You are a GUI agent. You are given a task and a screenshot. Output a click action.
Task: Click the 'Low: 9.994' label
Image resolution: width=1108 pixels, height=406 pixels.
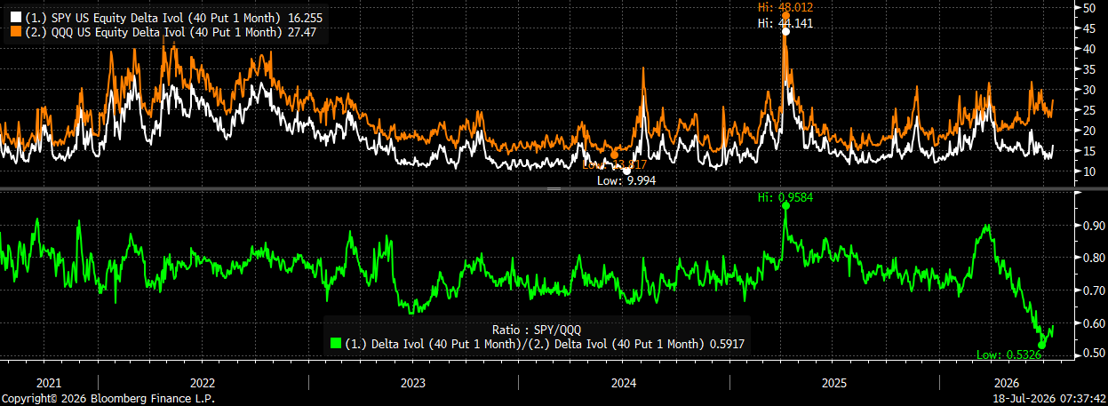click(625, 179)
